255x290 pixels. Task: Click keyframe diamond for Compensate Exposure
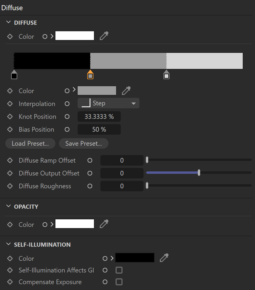click(10, 282)
